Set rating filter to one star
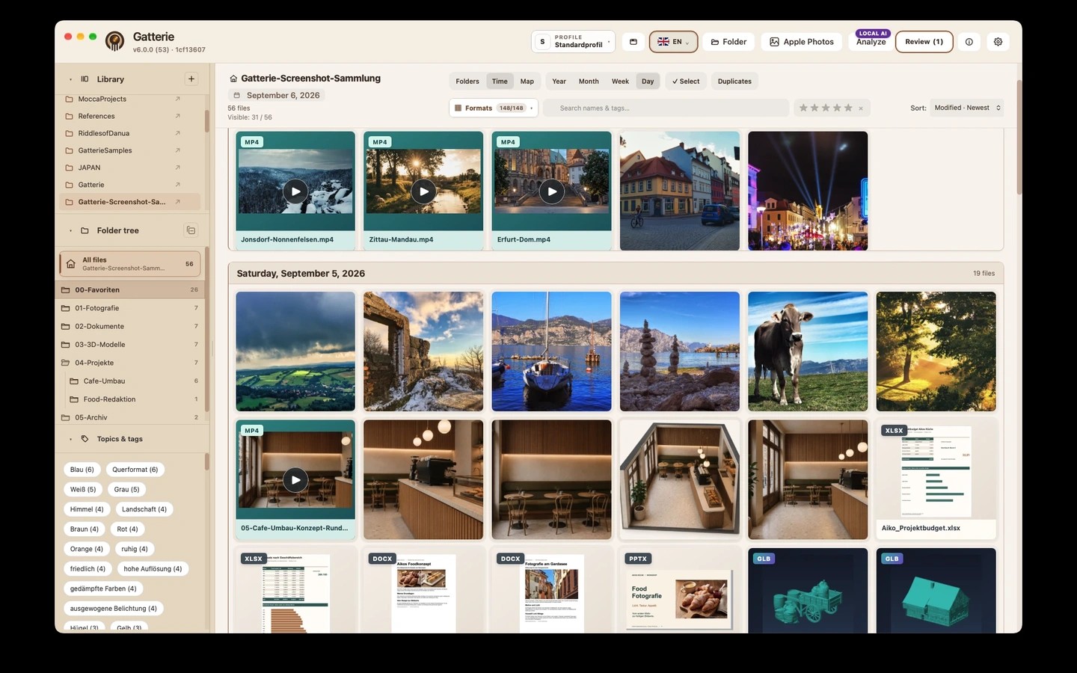 pos(803,108)
